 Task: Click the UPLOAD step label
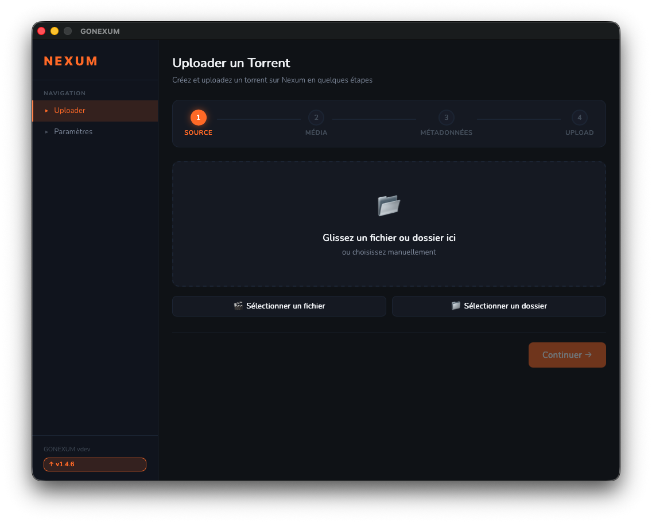point(579,132)
